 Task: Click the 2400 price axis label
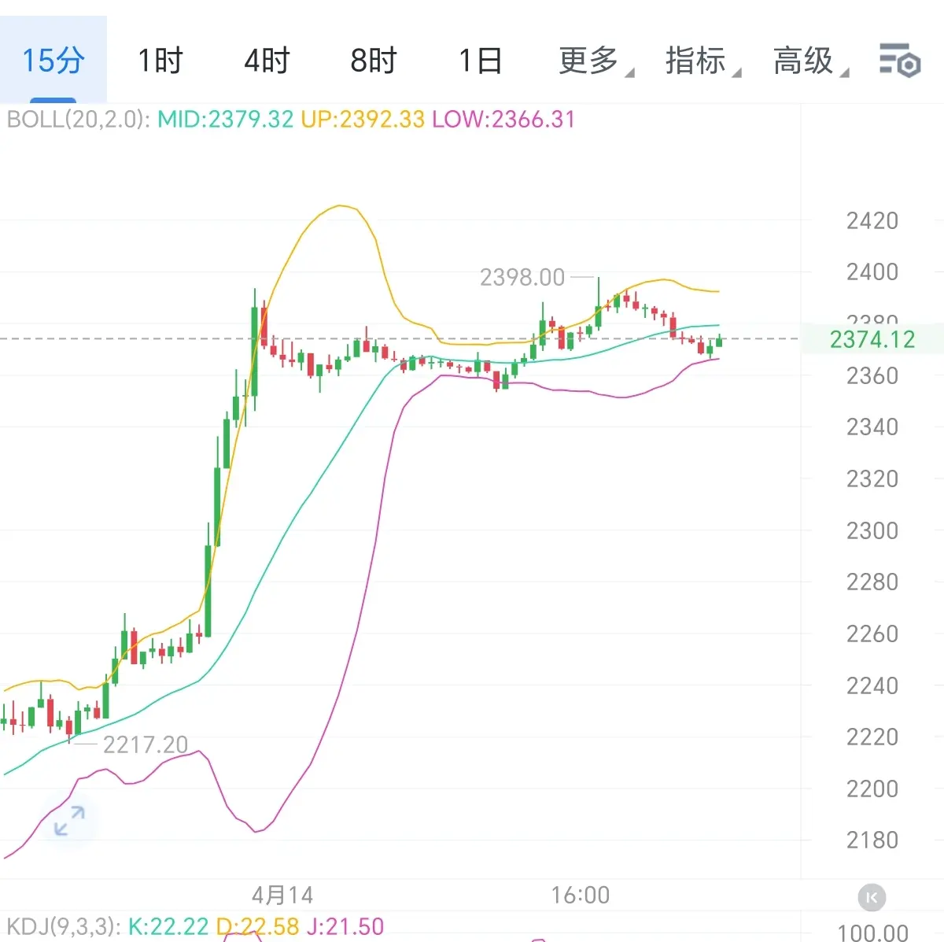872,272
